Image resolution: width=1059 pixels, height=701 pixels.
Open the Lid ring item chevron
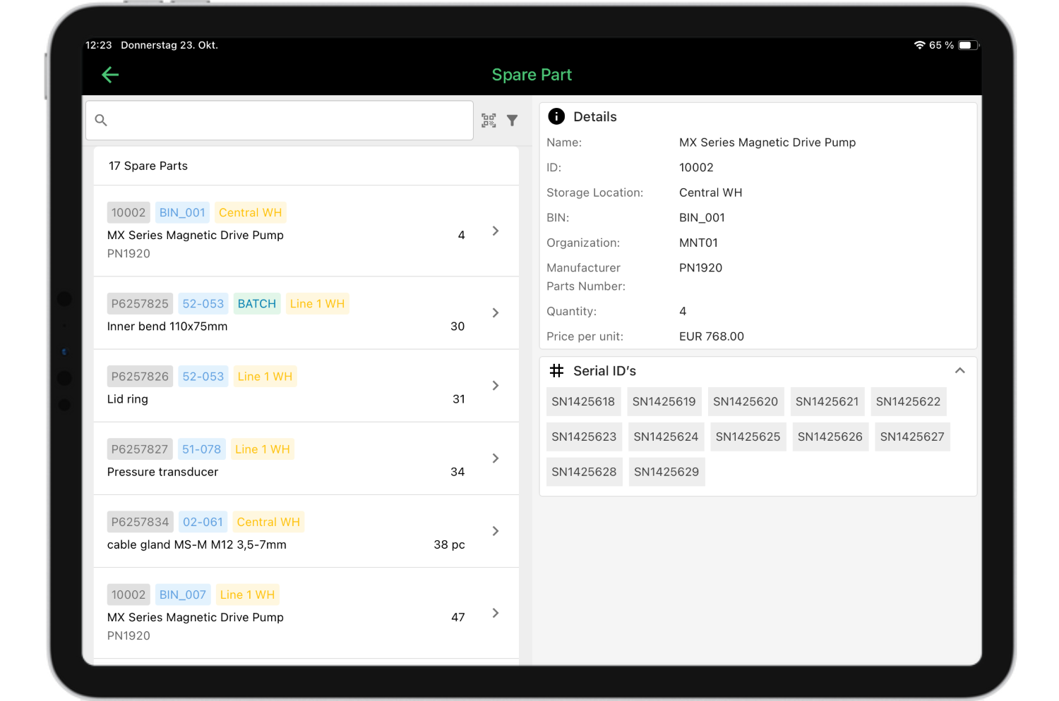(495, 386)
